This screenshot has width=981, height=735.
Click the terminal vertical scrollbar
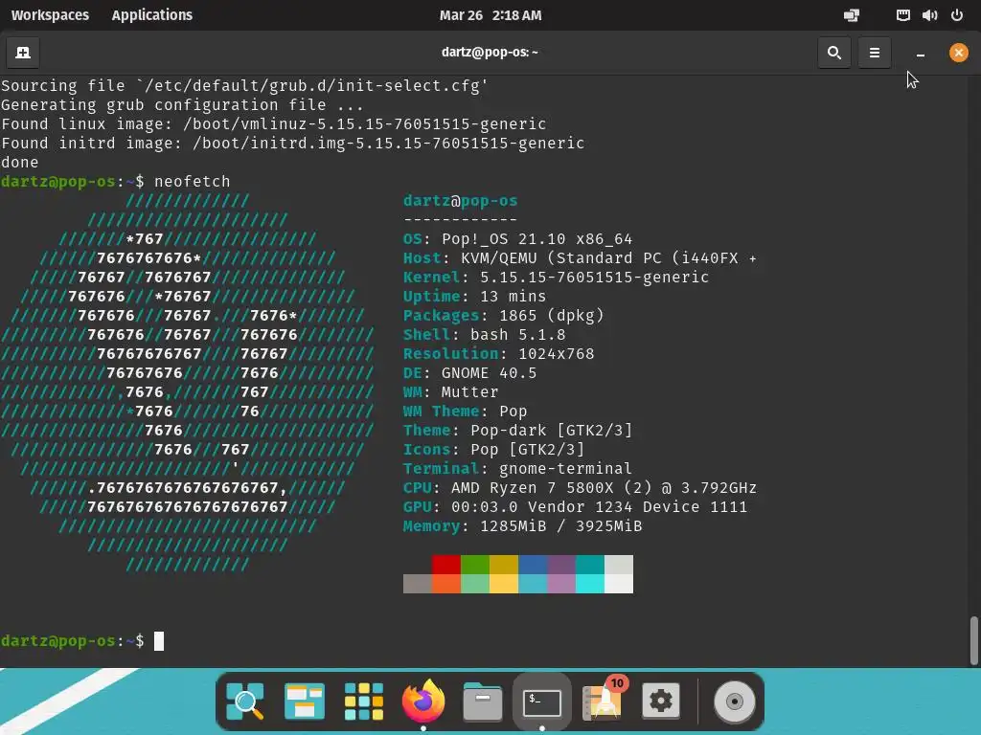974,640
